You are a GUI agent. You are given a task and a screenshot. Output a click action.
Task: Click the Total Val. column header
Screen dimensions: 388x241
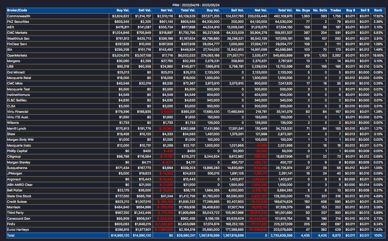point(188,10)
